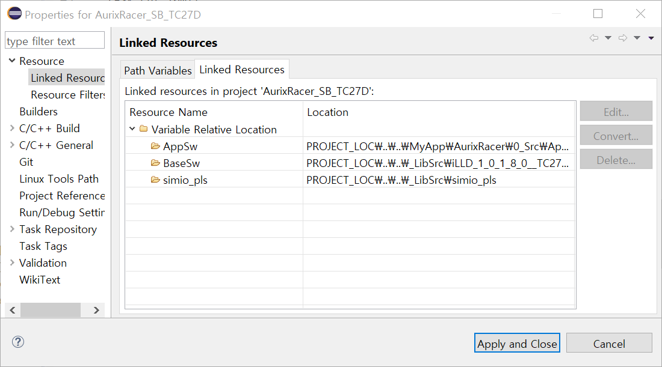Select Resource Filters in the sidebar
Screen dimensions: 662x367
67,94
